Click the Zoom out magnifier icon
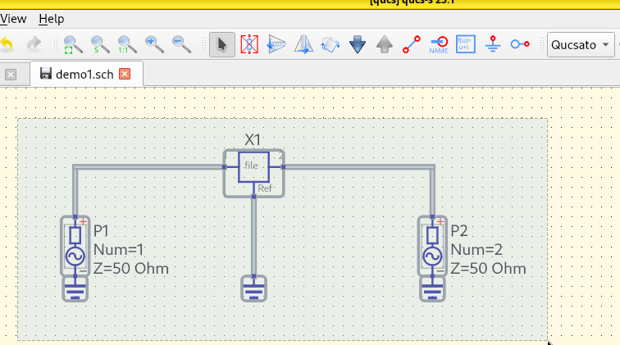Screen dimensions: 620x345 coord(180,44)
